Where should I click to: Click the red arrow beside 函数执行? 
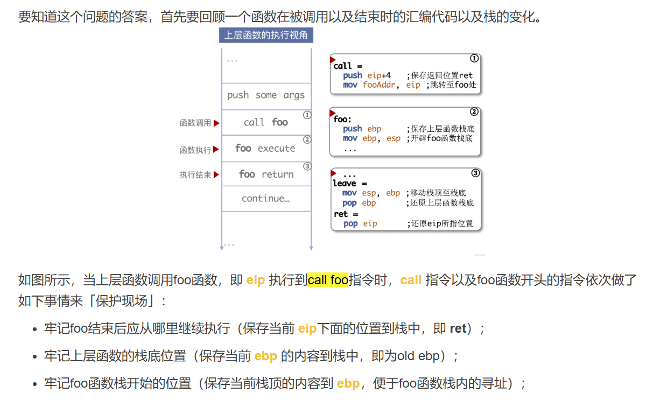[216, 150]
